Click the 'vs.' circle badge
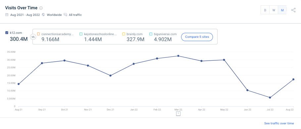This screenshot has height=129, width=301. pyautogui.click(x=33, y=37)
